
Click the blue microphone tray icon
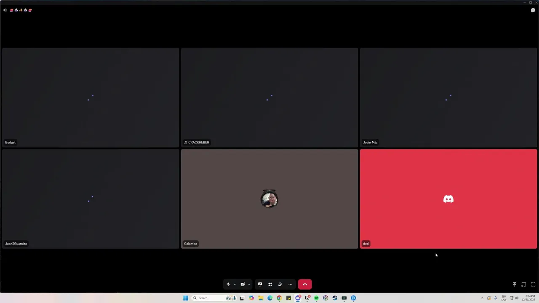[496, 298]
